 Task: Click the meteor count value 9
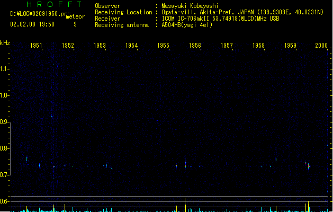pos(75,24)
